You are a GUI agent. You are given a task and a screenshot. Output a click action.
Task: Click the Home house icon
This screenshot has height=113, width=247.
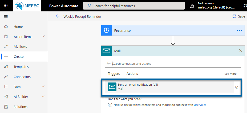pos(6,27)
